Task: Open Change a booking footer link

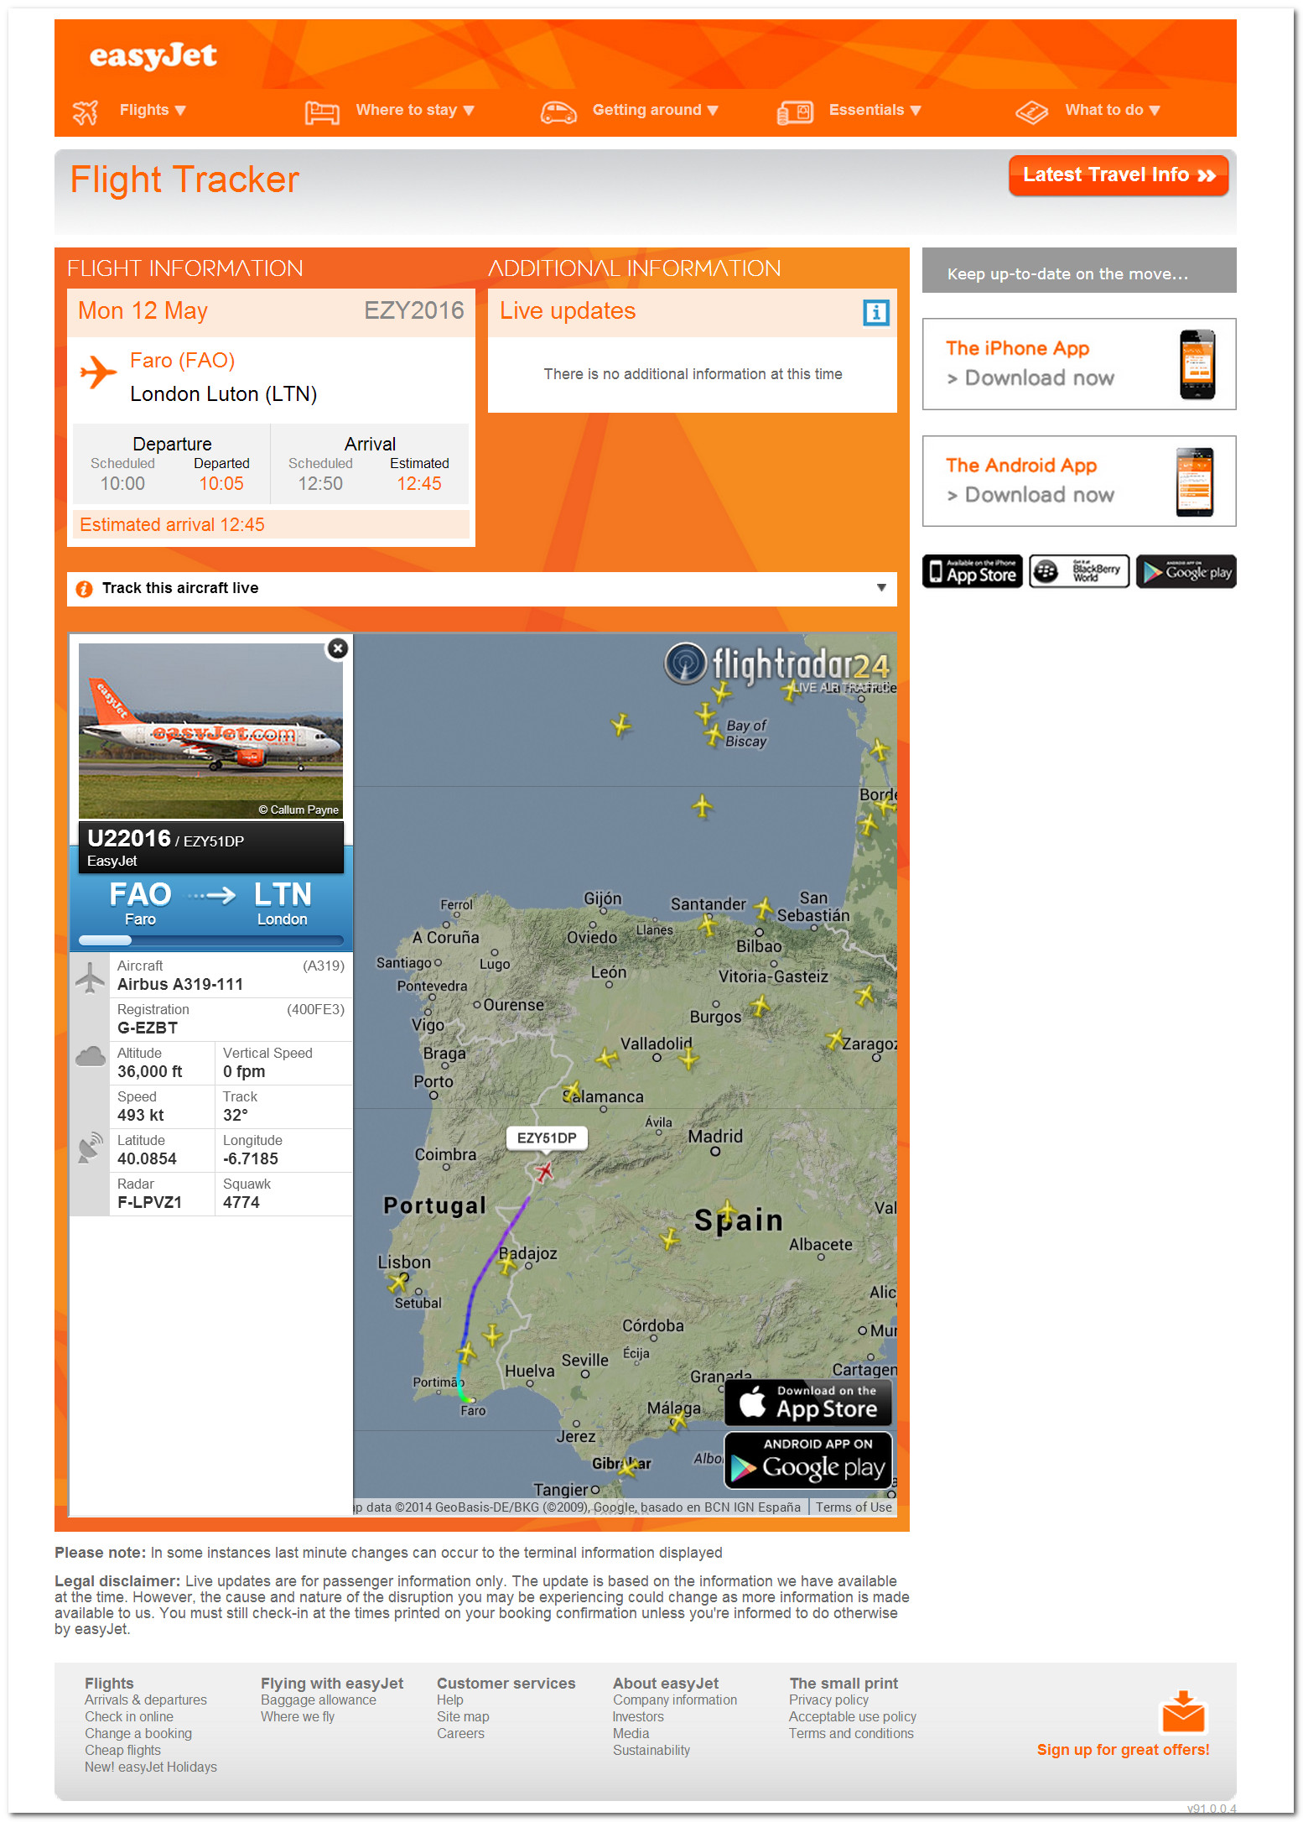Action: click(x=138, y=1733)
